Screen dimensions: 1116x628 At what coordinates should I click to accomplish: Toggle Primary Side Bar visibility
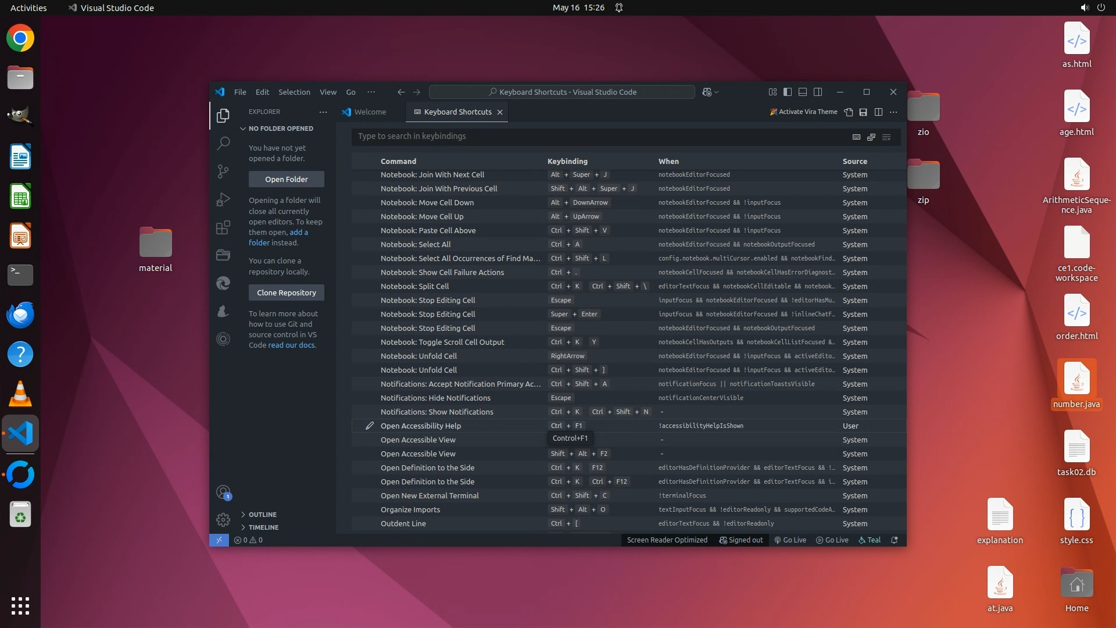tap(788, 92)
